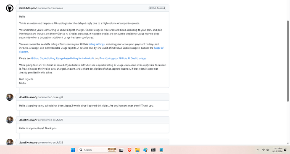Click Josef Kulovary's name on Jul 27 comment
The width and height of the screenshot is (290, 154).
(28, 120)
